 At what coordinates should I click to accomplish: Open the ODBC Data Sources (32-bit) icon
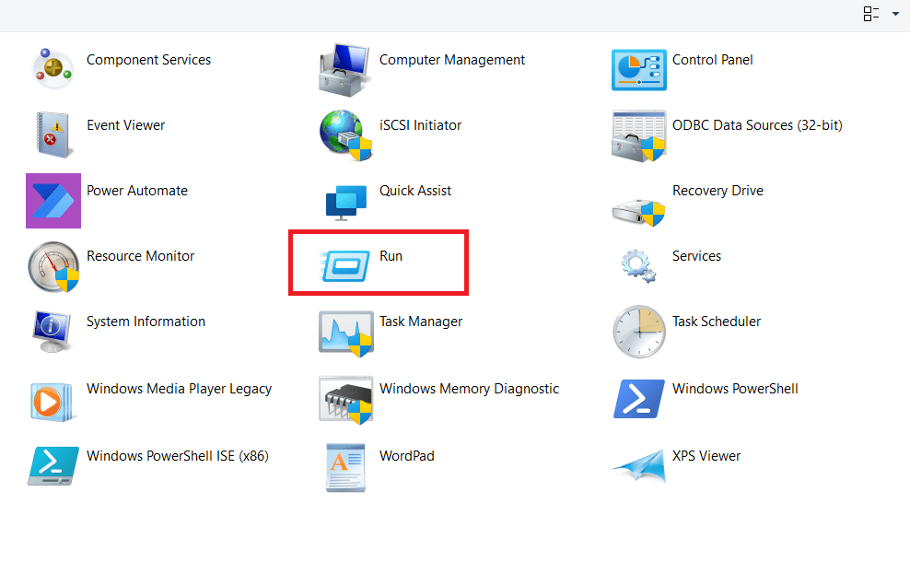point(638,135)
